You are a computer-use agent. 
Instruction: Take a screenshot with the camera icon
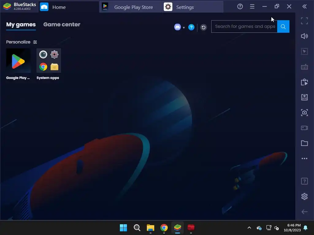pos(304,113)
